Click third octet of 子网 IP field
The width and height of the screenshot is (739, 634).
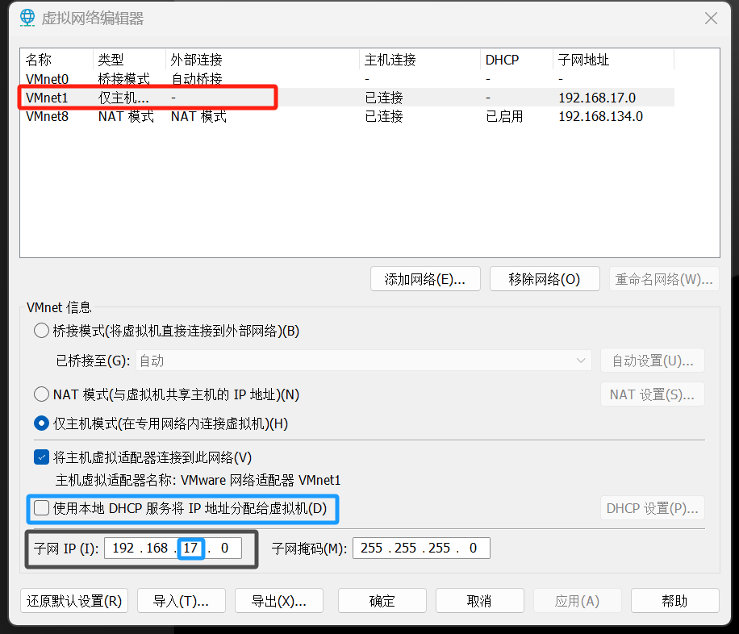tap(191, 548)
